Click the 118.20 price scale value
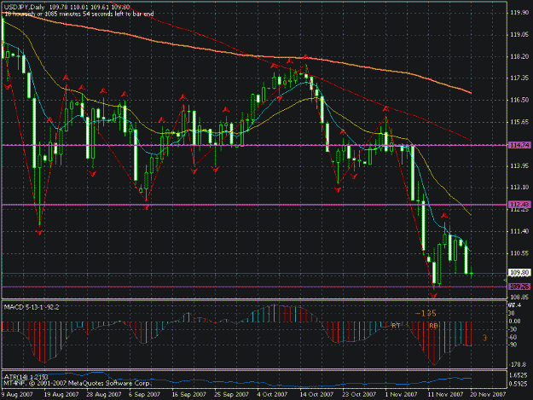533x400 pixels. [519, 56]
